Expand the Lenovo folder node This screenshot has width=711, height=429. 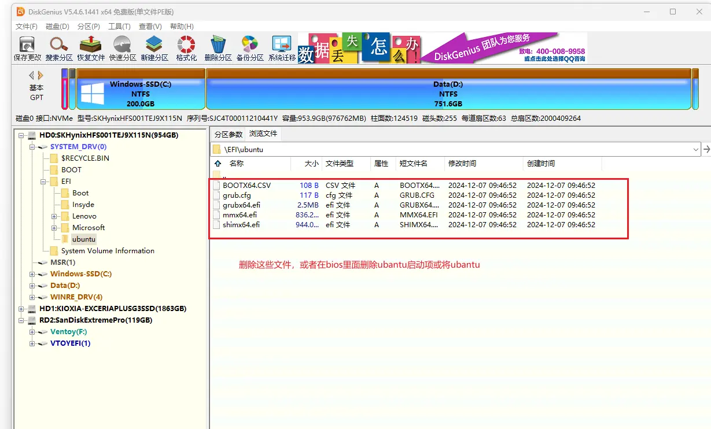(x=54, y=216)
